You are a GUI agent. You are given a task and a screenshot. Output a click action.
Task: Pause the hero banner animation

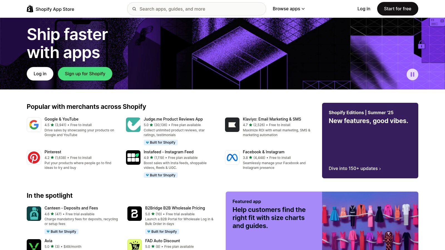[412, 74]
